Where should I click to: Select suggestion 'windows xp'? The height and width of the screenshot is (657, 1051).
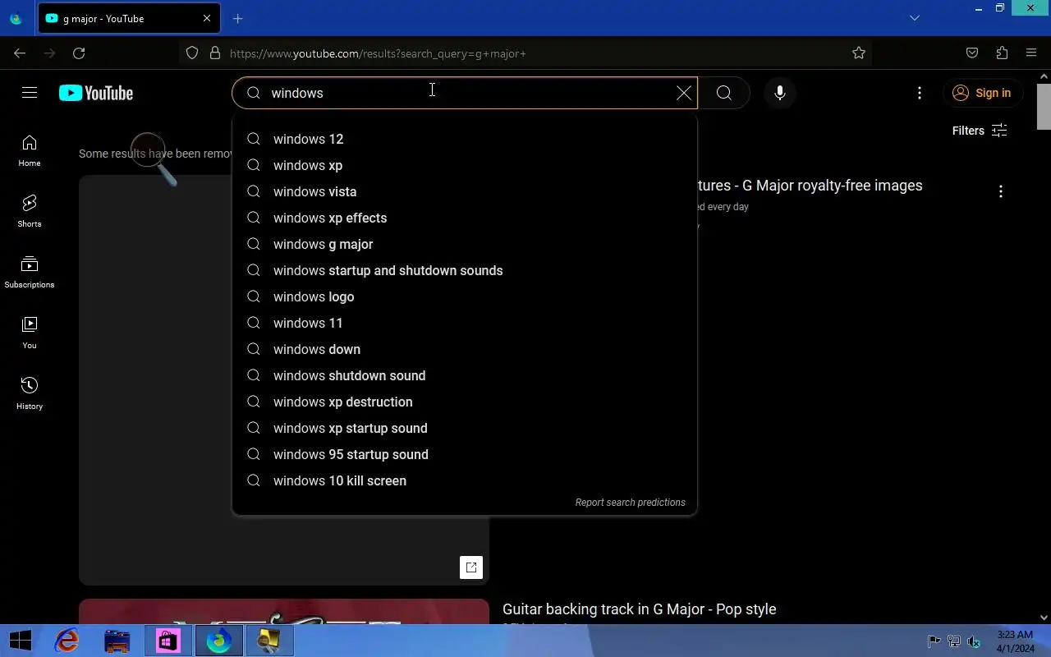pyautogui.click(x=465, y=165)
